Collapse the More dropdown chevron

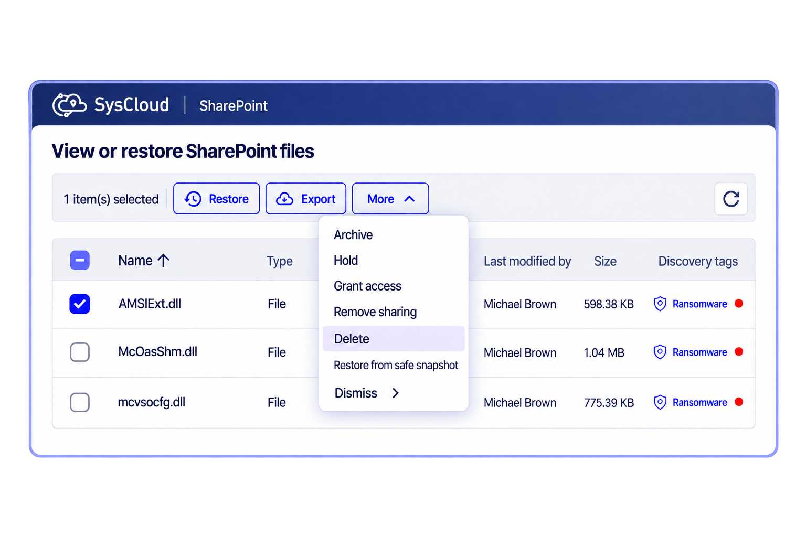[x=410, y=199]
